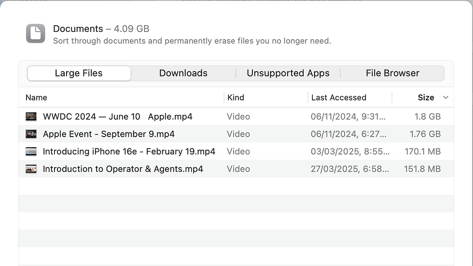This screenshot has height=266, width=473.
Task: Select file WWDC 2024 — June 10 Apple.mp4
Action: pyautogui.click(x=118, y=117)
